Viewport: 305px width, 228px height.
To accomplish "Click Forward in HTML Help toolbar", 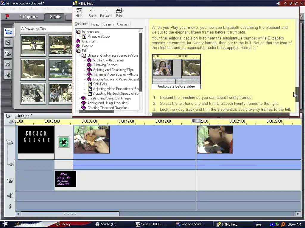I will (106, 12).
